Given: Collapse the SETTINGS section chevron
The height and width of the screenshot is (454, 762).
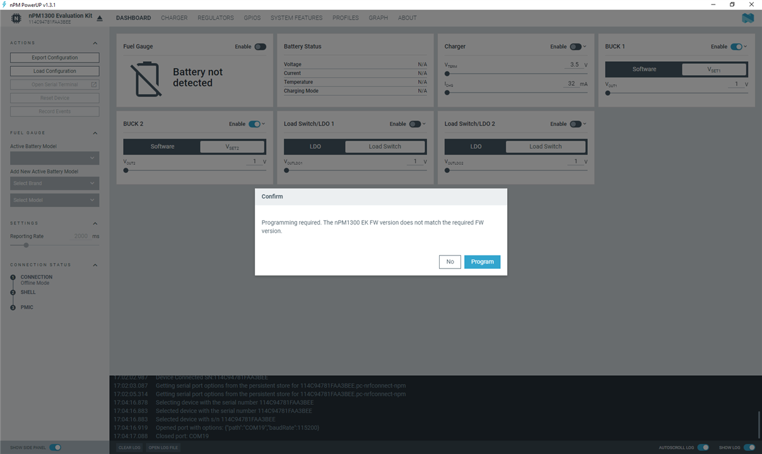Looking at the screenshot, I should click(95, 223).
